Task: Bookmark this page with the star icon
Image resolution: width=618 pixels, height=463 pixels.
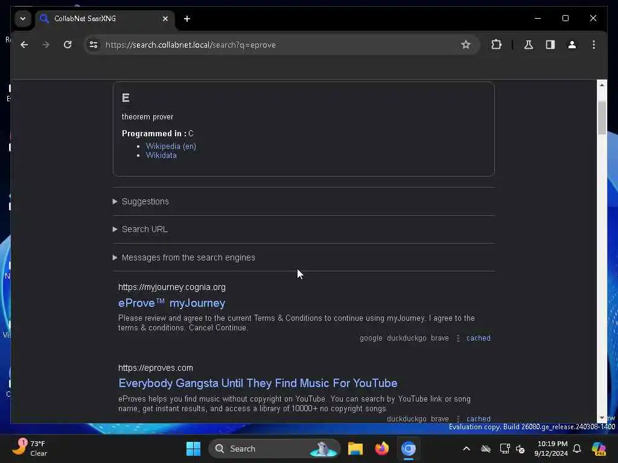Action: pyautogui.click(x=465, y=45)
